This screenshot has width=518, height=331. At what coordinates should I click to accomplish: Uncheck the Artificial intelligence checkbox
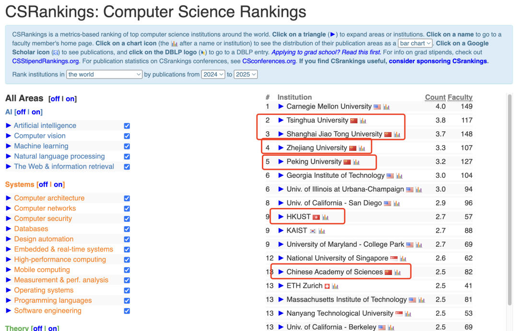127,126
